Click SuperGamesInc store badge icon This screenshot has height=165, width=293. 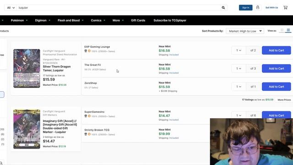[x=86, y=116]
